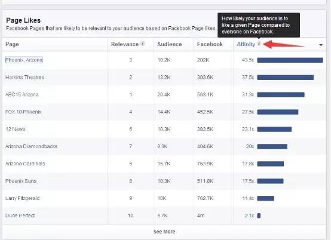Screen dimensions: 331x240
Task: Click the 23.1x affinity bar
Action: 274,130
